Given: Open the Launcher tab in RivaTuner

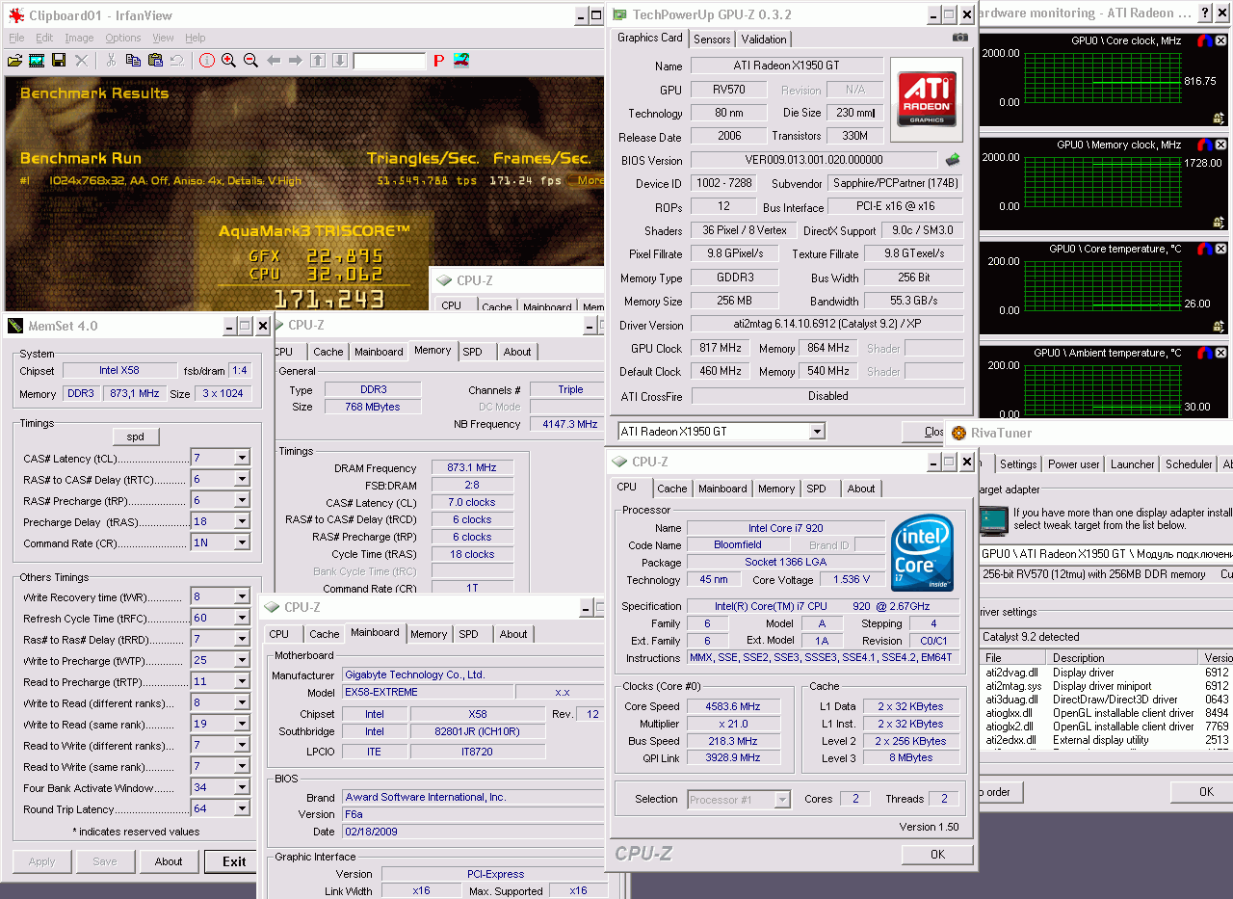Looking at the screenshot, I should 1132,464.
